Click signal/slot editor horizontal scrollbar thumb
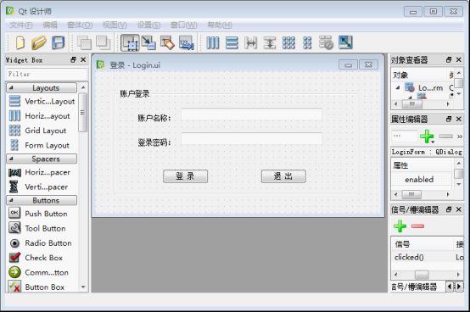The image size is (470, 312). (x=422, y=275)
